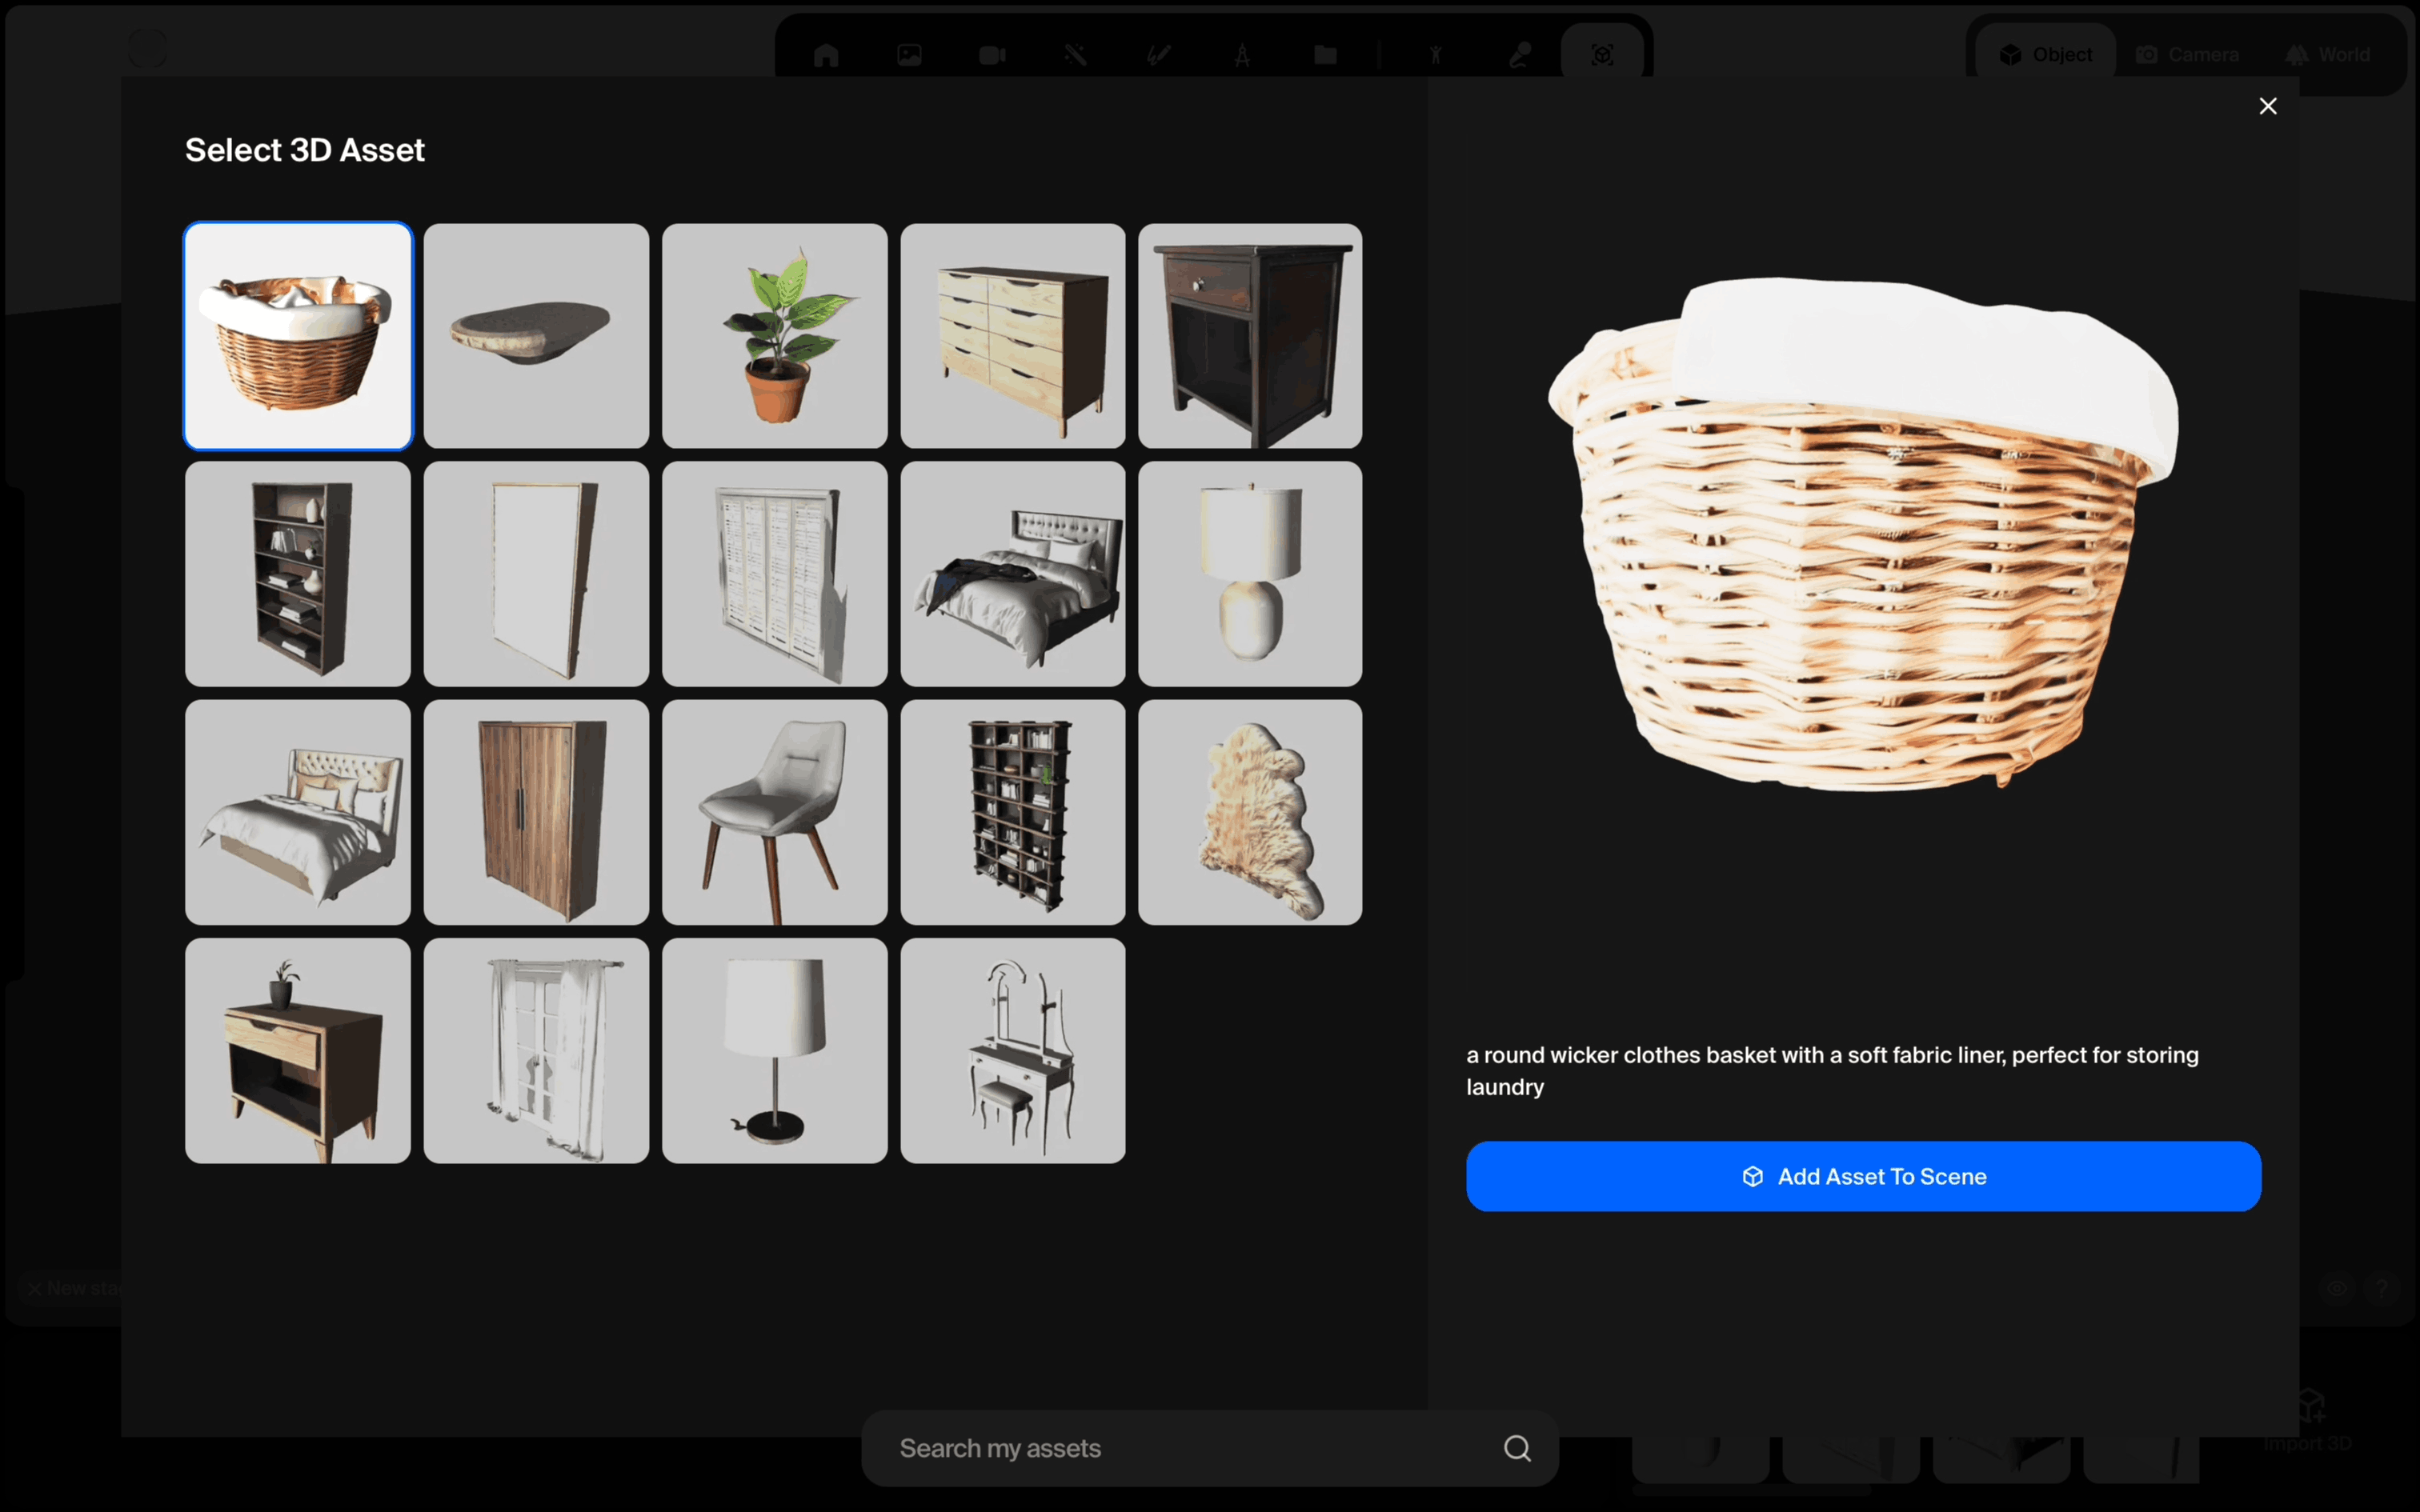Pick the grey armchair asset thumbnail
The width and height of the screenshot is (2420, 1512).
pyautogui.click(x=774, y=812)
